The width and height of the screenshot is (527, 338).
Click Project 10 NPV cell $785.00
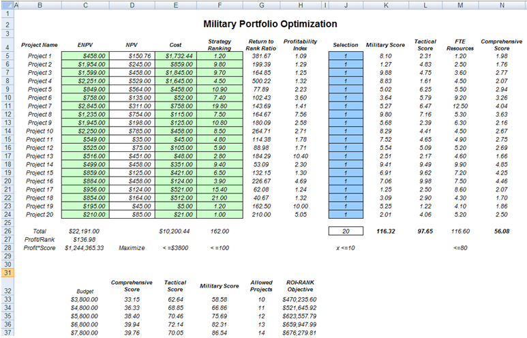pyautogui.click(x=132, y=131)
